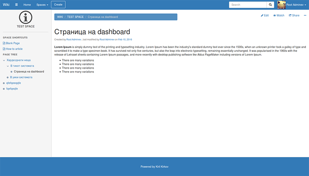Open the ellipsis more-actions menu
Viewport: 309px width, 176px height.
click(305, 15)
